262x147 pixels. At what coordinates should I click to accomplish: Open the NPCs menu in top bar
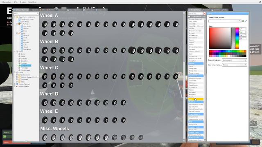(16, 2)
